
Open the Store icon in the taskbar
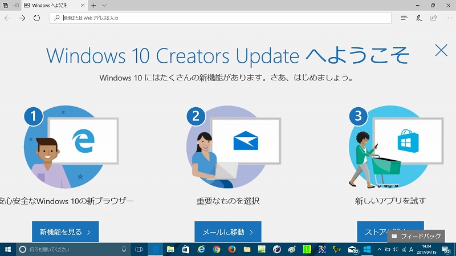pos(186,249)
